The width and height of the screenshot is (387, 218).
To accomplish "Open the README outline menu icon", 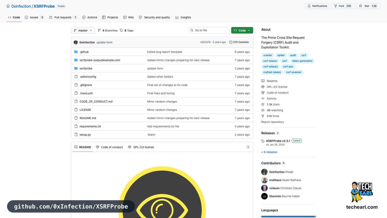I will click(248, 147).
